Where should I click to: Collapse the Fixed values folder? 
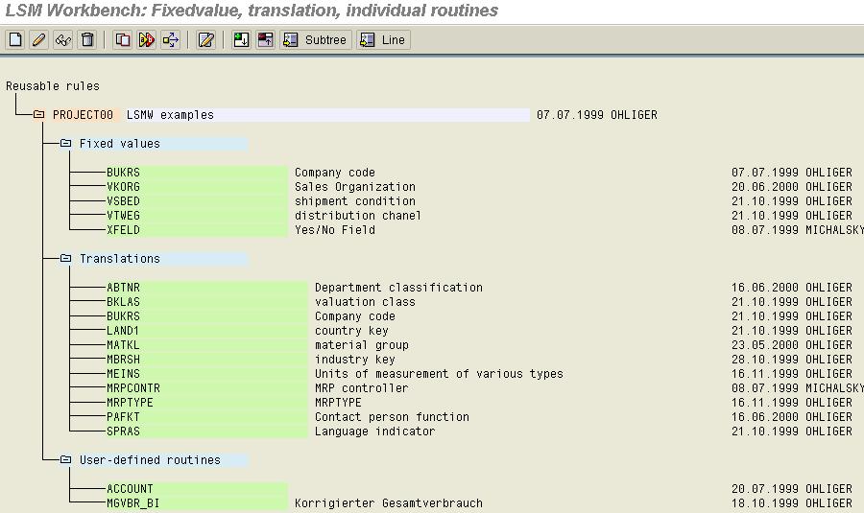pyautogui.click(x=65, y=143)
